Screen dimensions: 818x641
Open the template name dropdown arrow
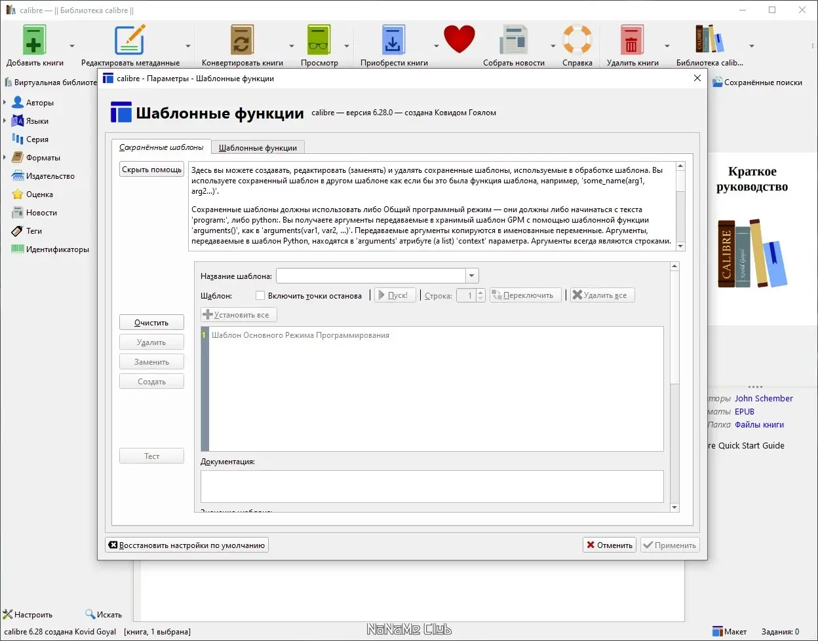pyautogui.click(x=472, y=276)
